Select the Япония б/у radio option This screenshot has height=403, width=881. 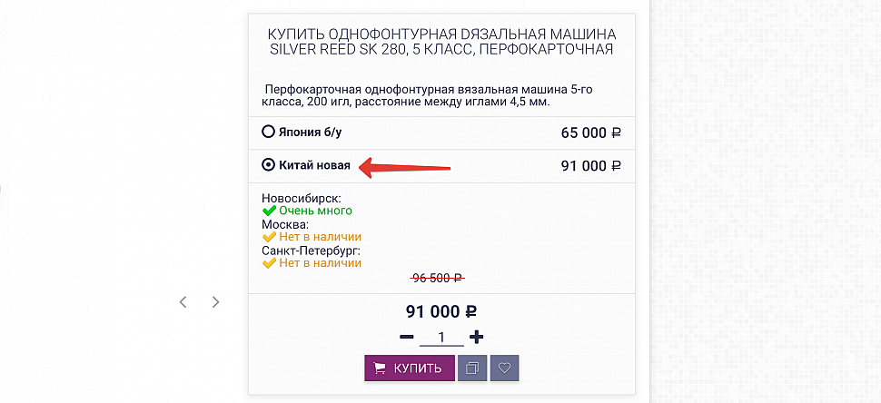[269, 132]
